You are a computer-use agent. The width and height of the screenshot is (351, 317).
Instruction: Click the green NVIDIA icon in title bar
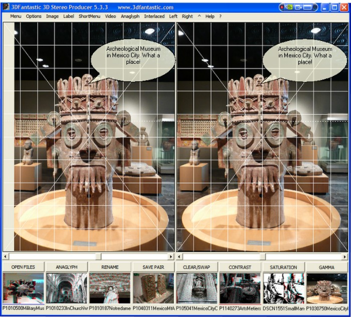(289, 8)
